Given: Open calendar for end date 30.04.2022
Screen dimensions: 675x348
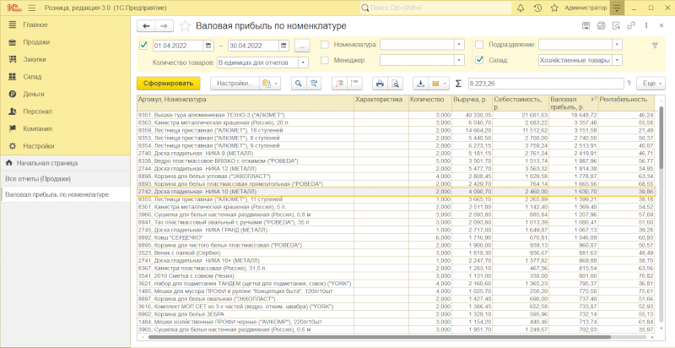Looking at the screenshot, I should pyautogui.click(x=283, y=45).
